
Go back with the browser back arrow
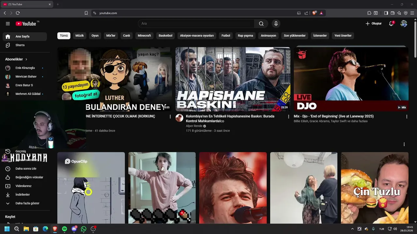tap(5, 13)
